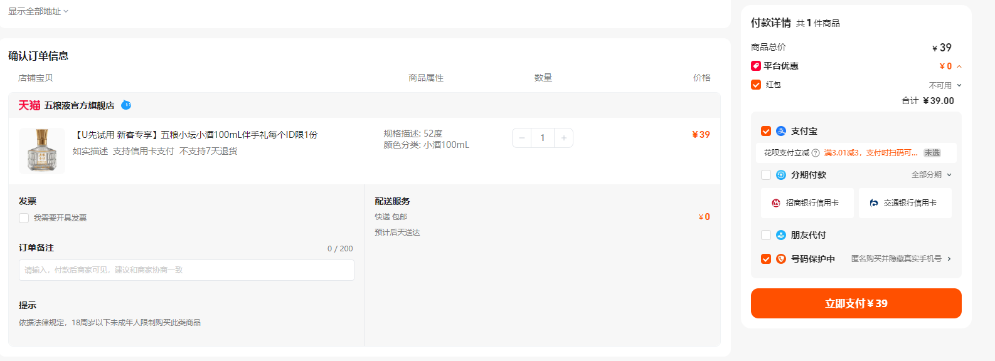
Task: Click the 分期付款 installment icon
Action: (x=781, y=175)
